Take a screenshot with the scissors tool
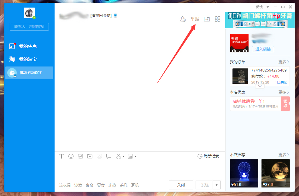The width and height of the screenshot is (299, 196). point(118,156)
